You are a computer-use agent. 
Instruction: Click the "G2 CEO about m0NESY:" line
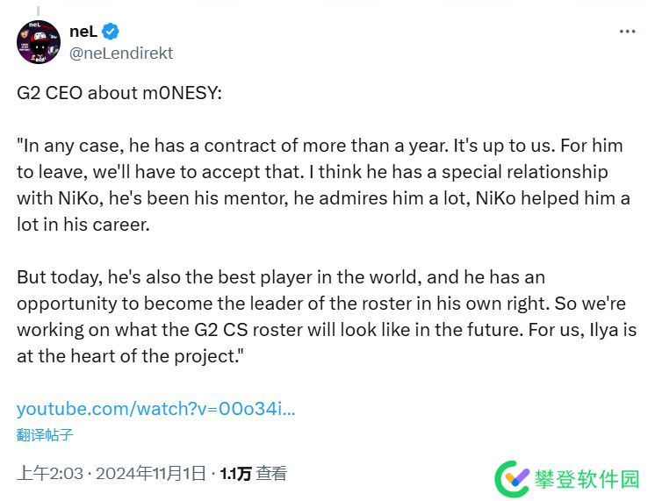119,92
